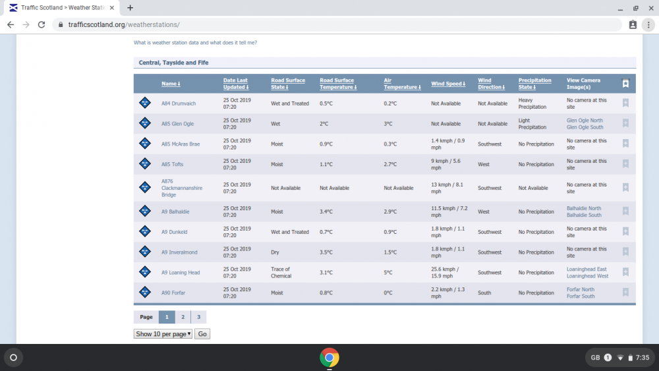Open Wi-Fi status in system tray
The height and width of the screenshot is (371, 659).
(620, 358)
